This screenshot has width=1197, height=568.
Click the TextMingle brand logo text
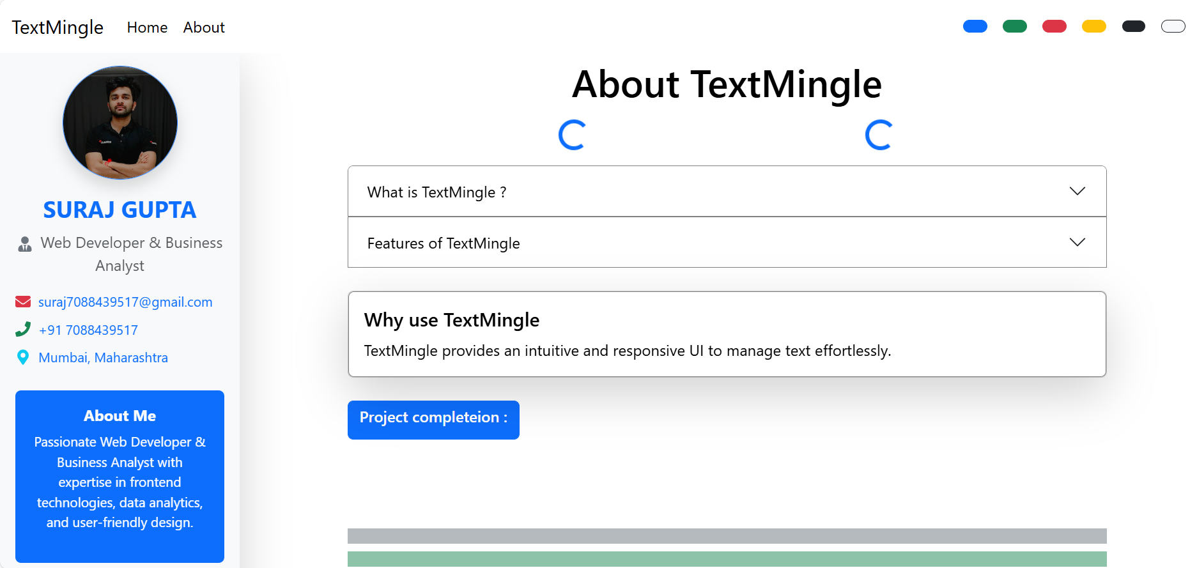pyautogui.click(x=58, y=27)
